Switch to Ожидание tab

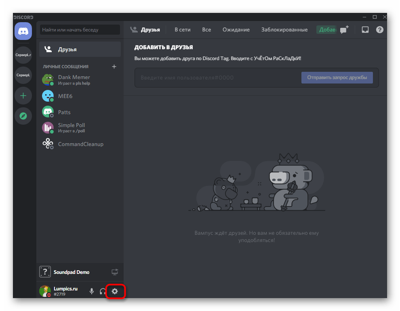tap(236, 29)
